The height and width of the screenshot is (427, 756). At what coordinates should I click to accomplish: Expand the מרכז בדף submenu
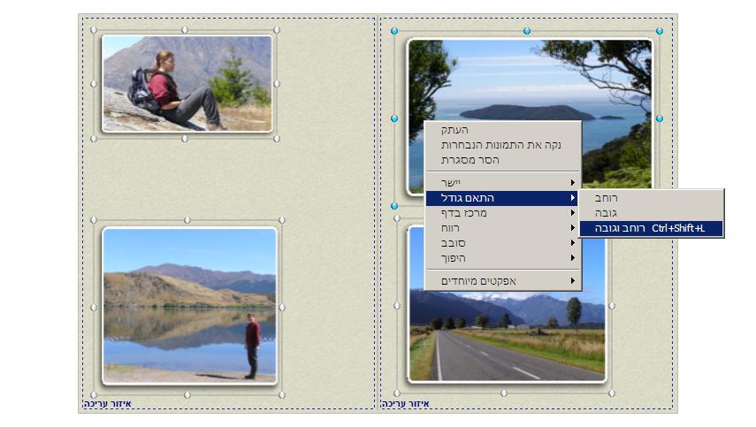tap(501, 213)
